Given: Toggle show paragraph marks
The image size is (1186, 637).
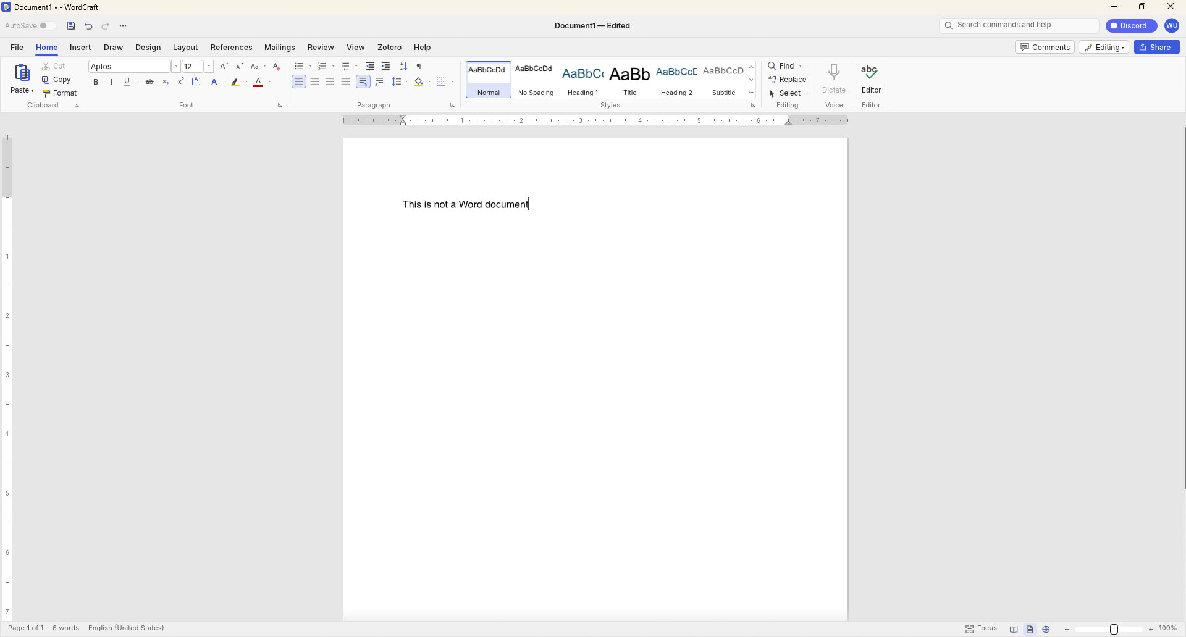Looking at the screenshot, I should pos(419,66).
